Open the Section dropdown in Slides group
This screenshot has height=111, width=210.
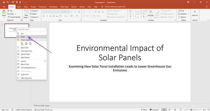35,17
